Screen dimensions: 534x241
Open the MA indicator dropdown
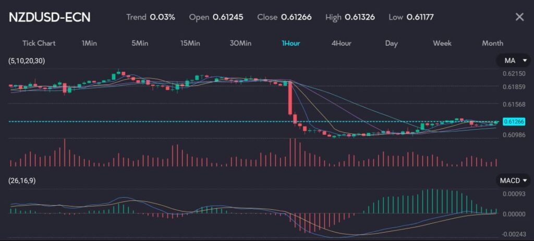pyautogui.click(x=512, y=61)
